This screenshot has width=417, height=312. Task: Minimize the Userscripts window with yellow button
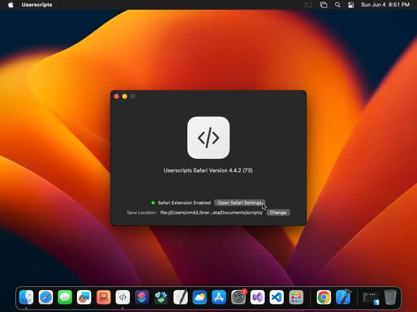tap(125, 96)
